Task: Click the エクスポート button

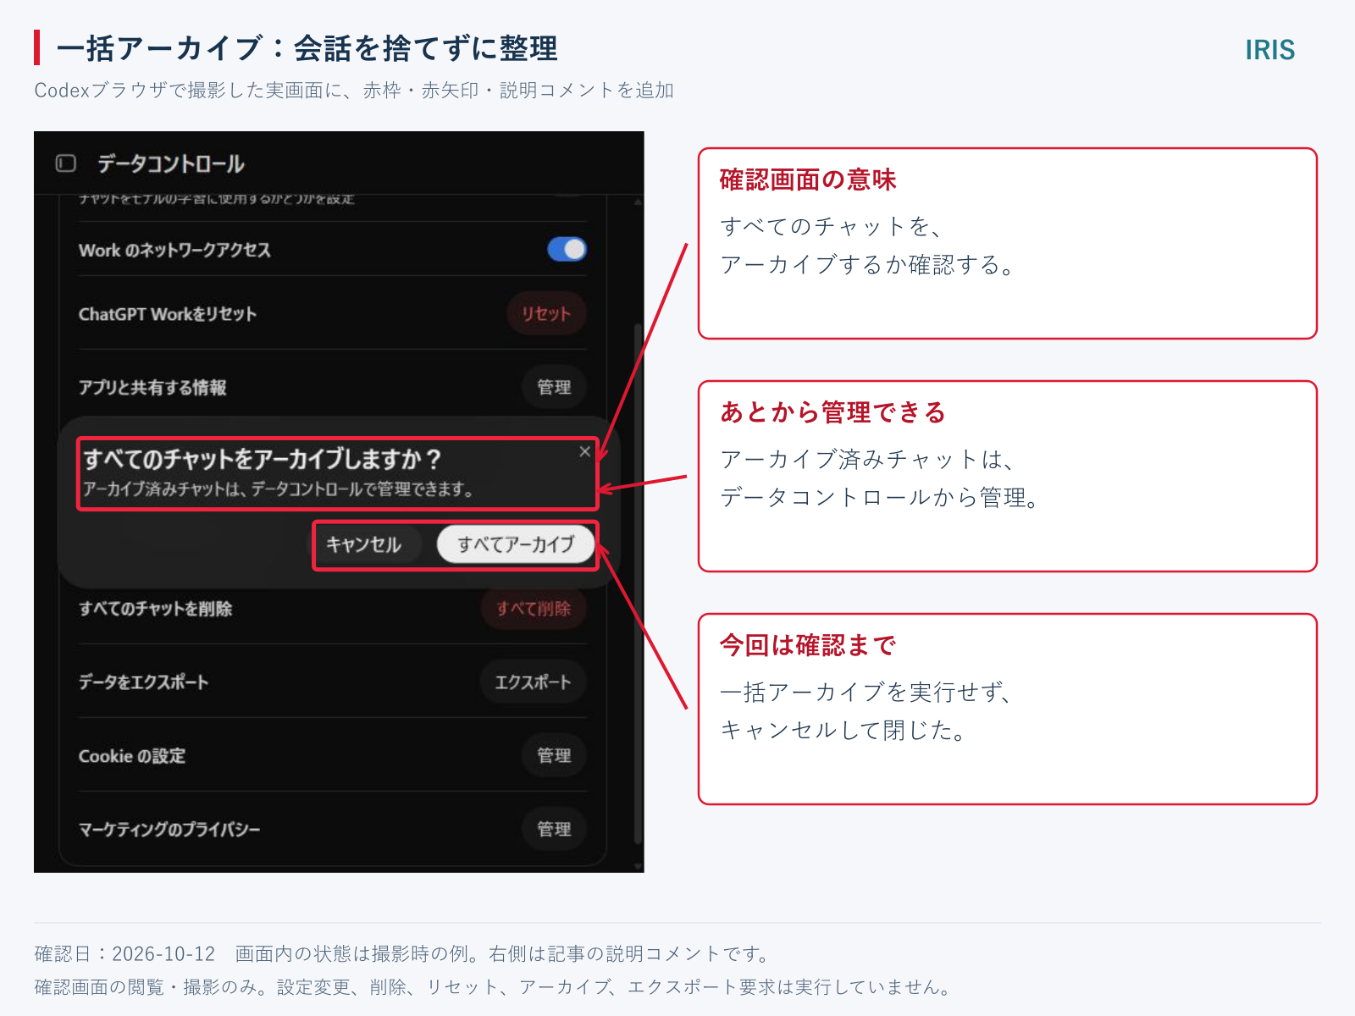Action: tap(534, 682)
